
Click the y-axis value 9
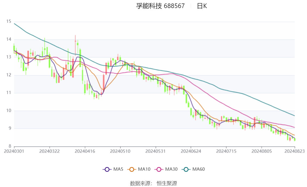click(10, 128)
